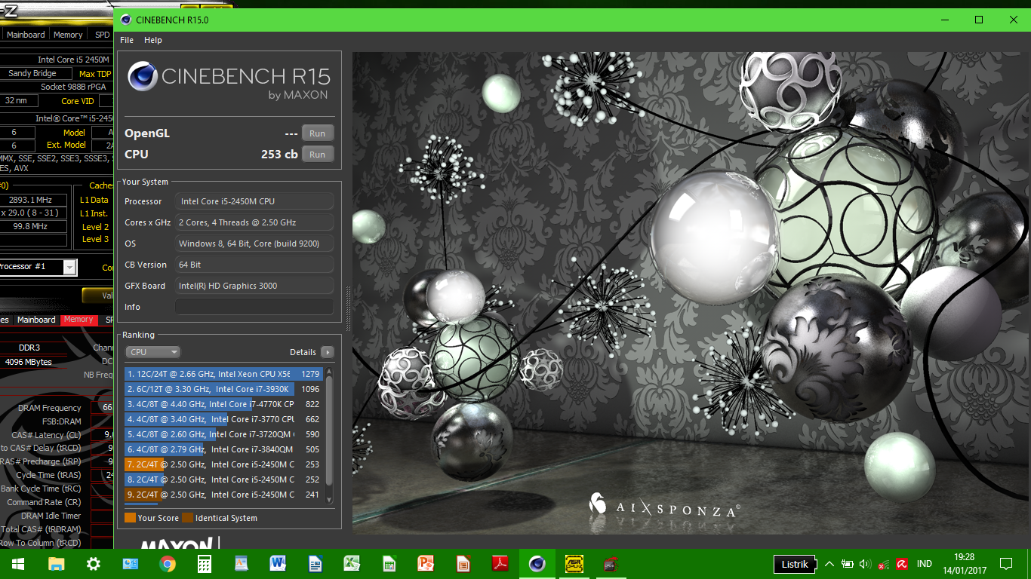Open Adobe Acrobat Reader from the taskbar
This screenshot has height=579, width=1031.
pyautogui.click(x=500, y=564)
